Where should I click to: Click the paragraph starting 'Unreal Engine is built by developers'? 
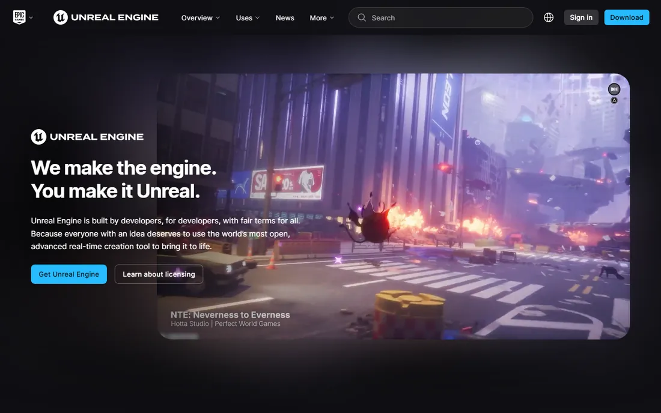(166, 234)
